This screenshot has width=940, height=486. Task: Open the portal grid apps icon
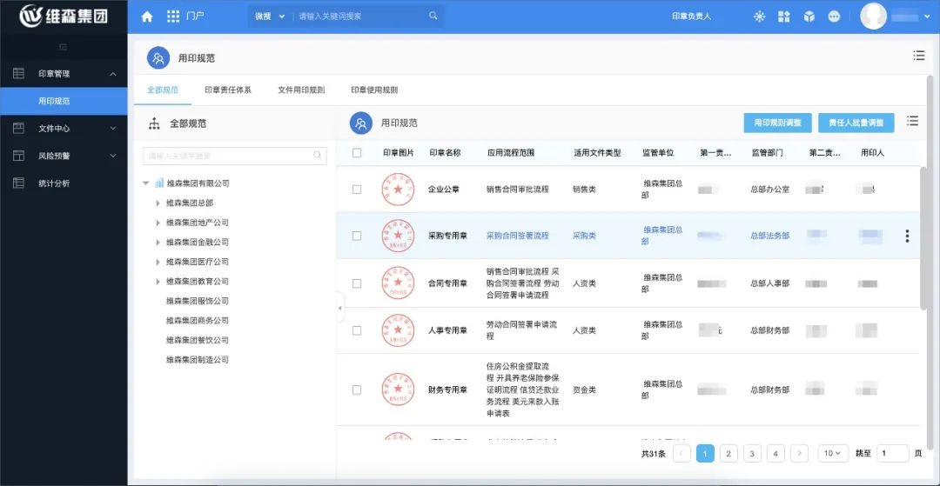click(173, 17)
